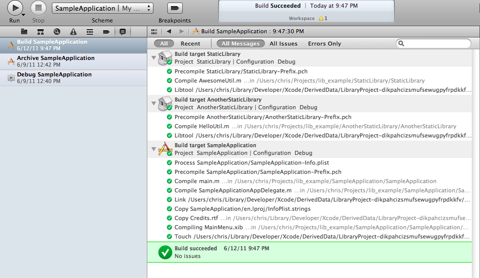Select Copy Credits.rtf step

310,218
